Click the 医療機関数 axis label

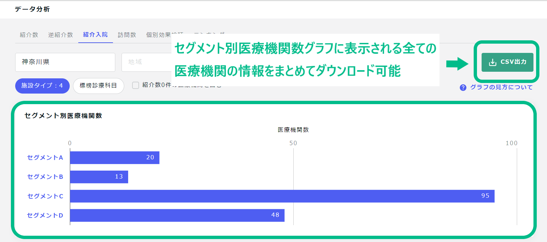click(x=293, y=130)
